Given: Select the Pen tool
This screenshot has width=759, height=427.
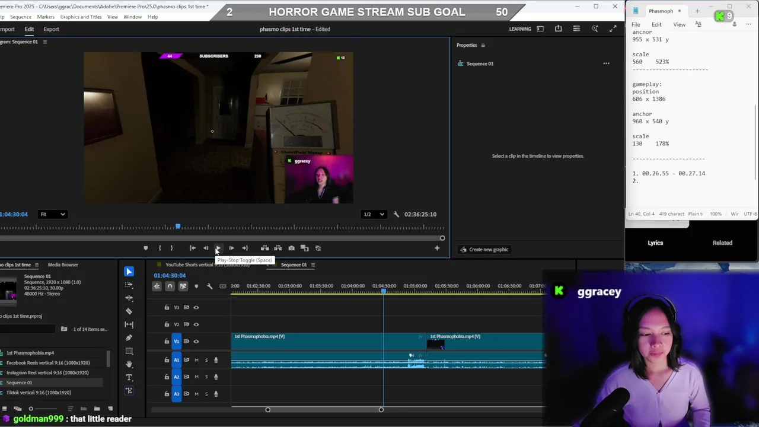Looking at the screenshot, I should 129,337.
